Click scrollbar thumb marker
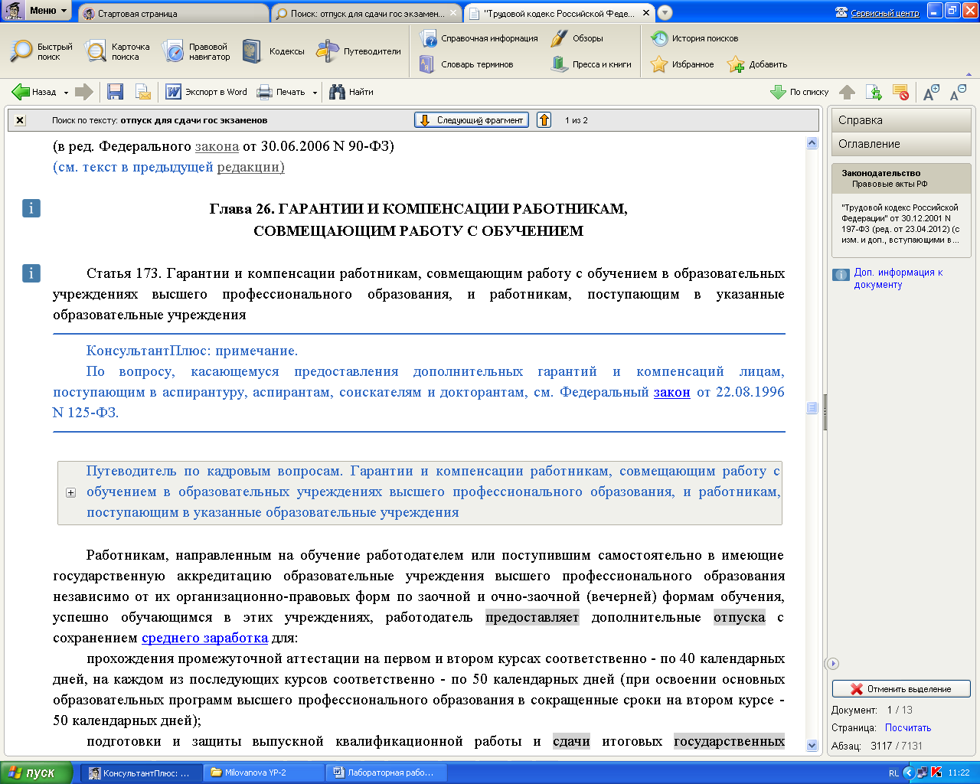 [x=812, y=408]
